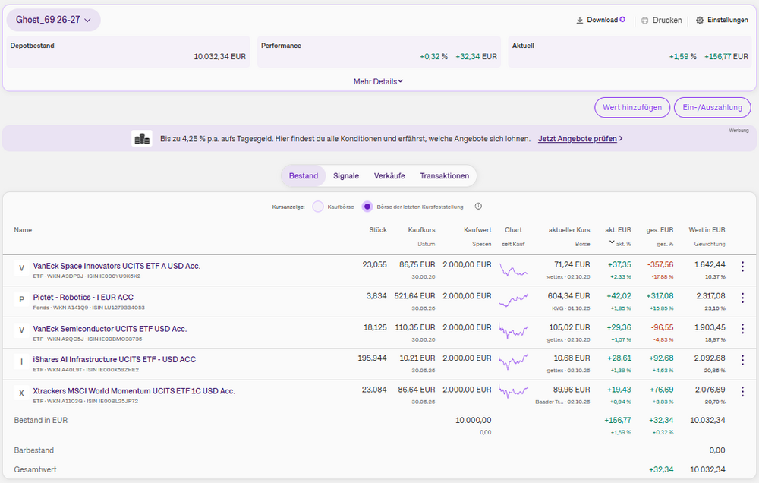
Task: Click the coins icon in the Tagesgeld banner
Action: [142, 138]
